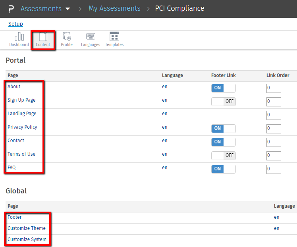Open the Contact page link

coord(16,141)
